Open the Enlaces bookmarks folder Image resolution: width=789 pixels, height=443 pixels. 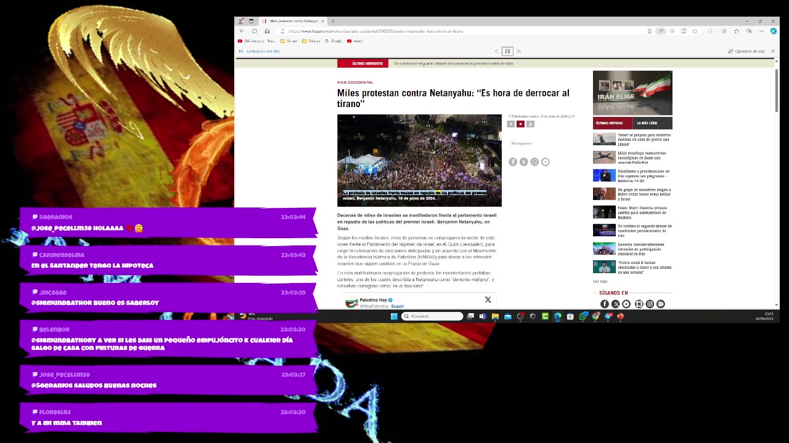311,41
